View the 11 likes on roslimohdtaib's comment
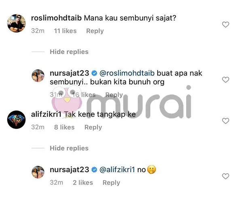Image resolution: width=242 pixels, height=204 pixels. [65, 31]
